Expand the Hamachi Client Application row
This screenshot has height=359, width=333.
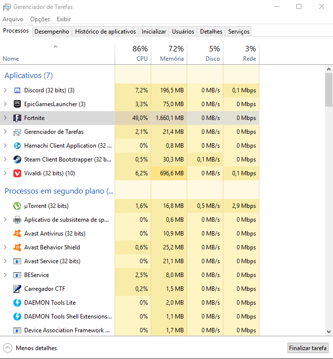5,145
